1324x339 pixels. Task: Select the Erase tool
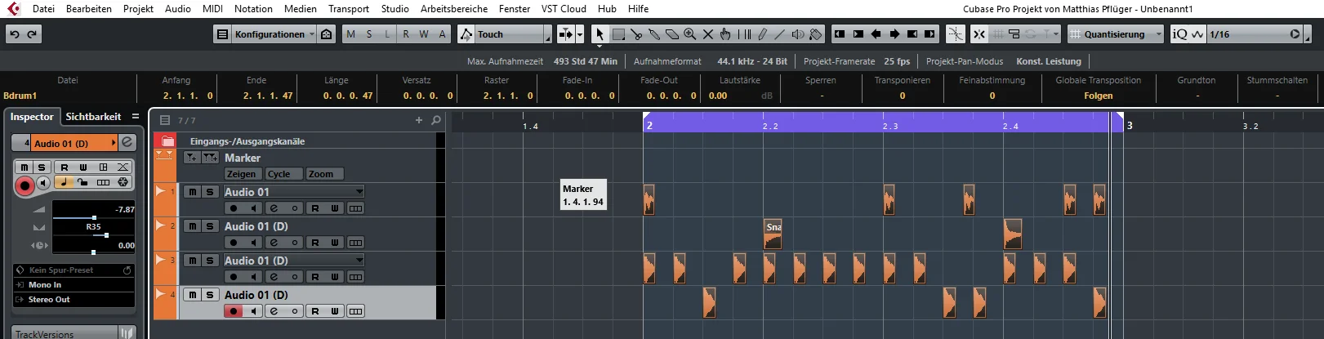click(672, 34)
